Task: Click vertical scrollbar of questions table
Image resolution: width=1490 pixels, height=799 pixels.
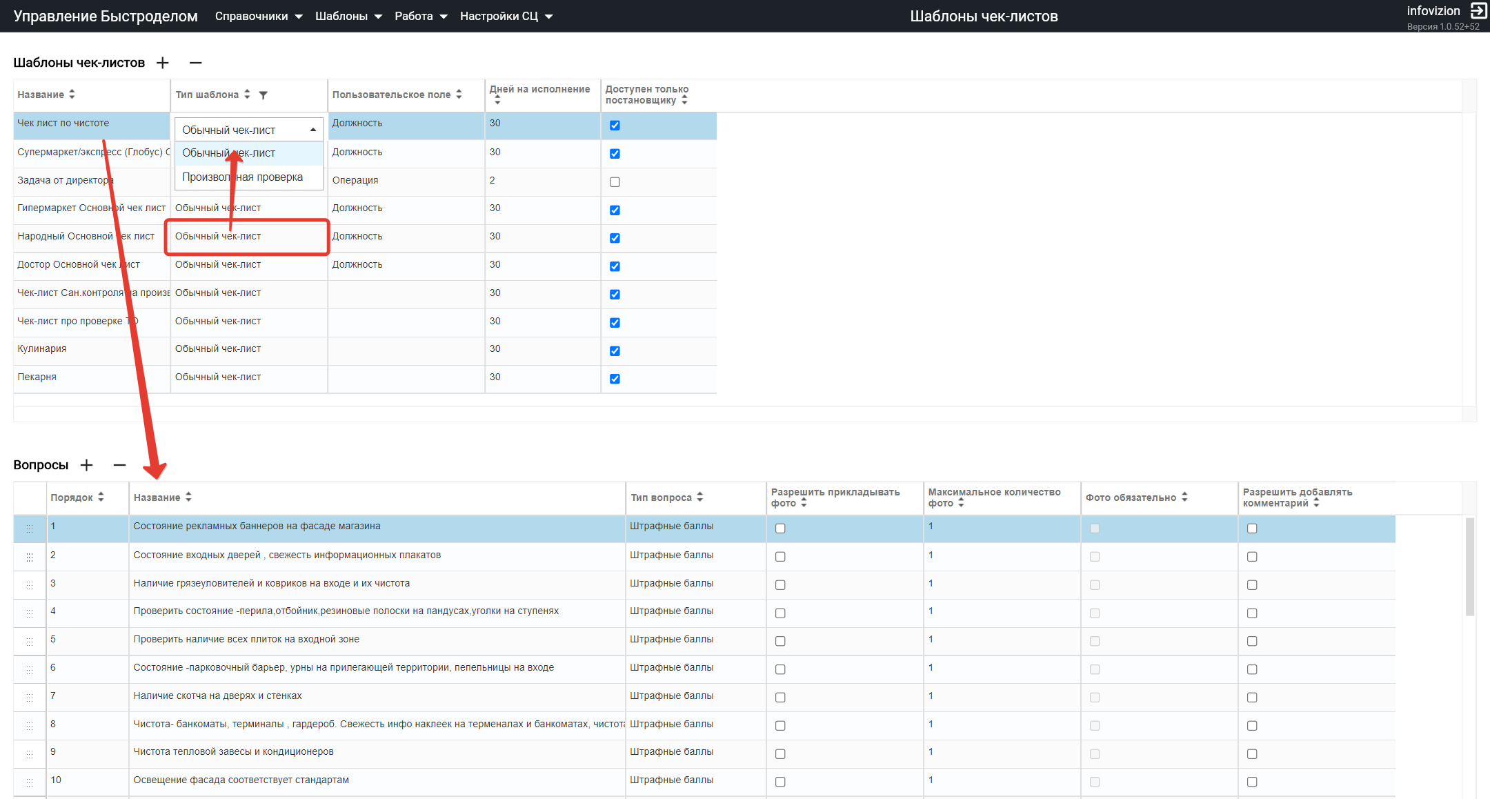Action: (x=1469, y=567)
